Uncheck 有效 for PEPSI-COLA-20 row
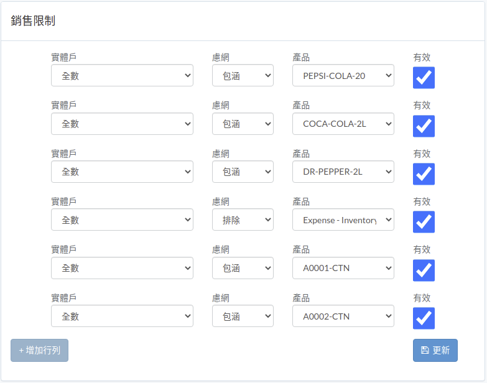Viewport: 487px width, 383px height. tap(424, 78)
